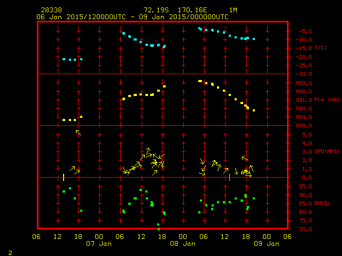Pick the 2.0 wind speed tick value

(307, 161)
